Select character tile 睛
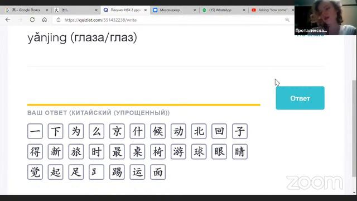This screenshot has height=201, width=357. tap(240, 151)
